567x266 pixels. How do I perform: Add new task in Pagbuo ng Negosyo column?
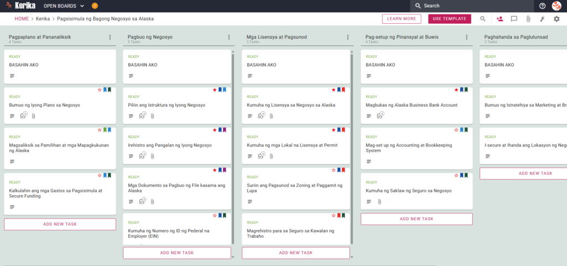tap(177, 253)
